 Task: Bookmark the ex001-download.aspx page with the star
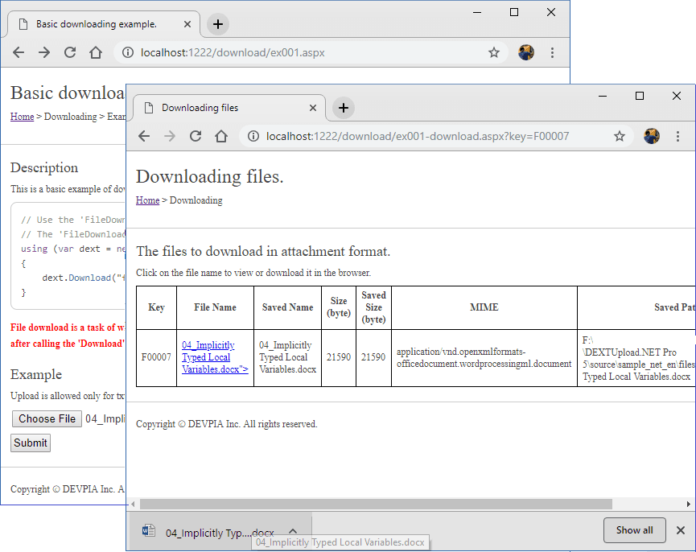pos(620,136)
